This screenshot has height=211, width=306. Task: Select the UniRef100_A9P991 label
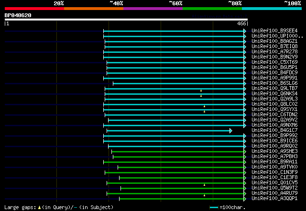click(x=274, y=78)
